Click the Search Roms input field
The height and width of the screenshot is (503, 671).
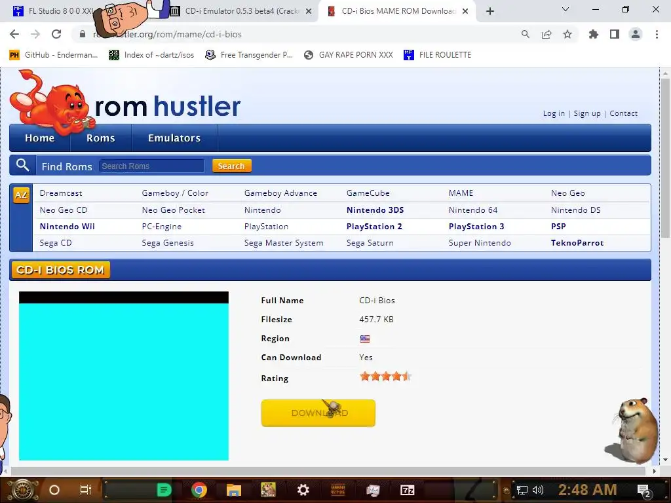pyautogui.click(x=151, y=166)
